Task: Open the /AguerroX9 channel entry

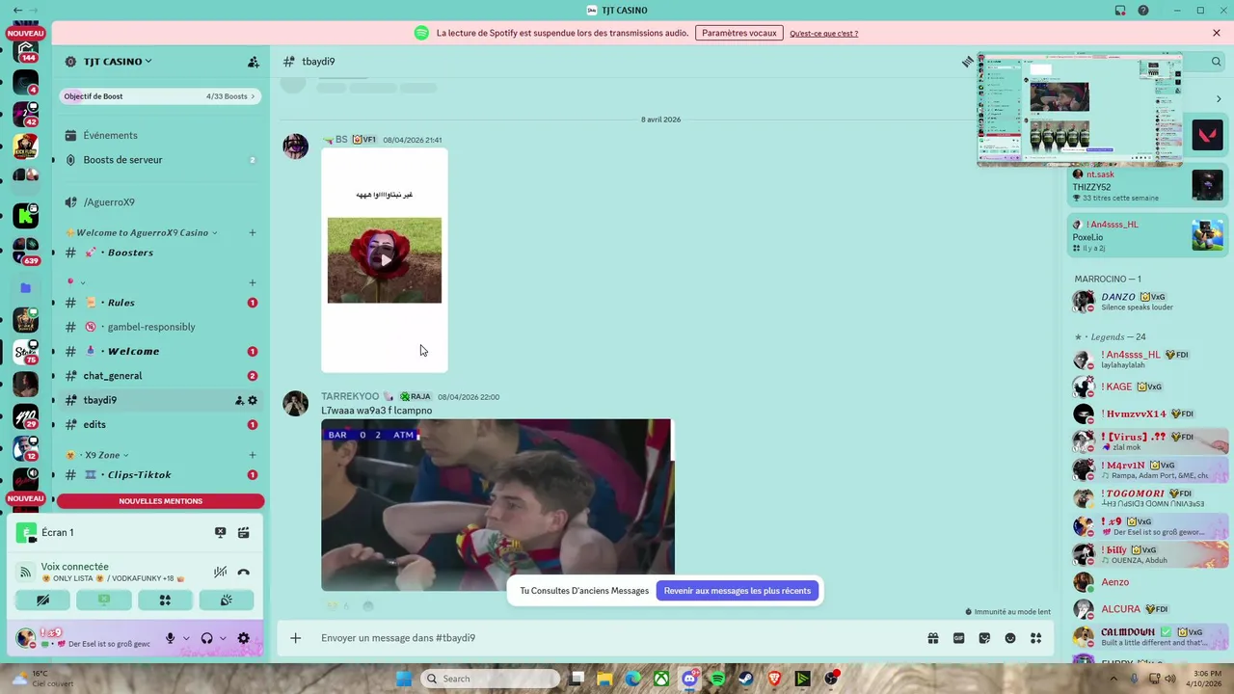Action: click(160, 202)
